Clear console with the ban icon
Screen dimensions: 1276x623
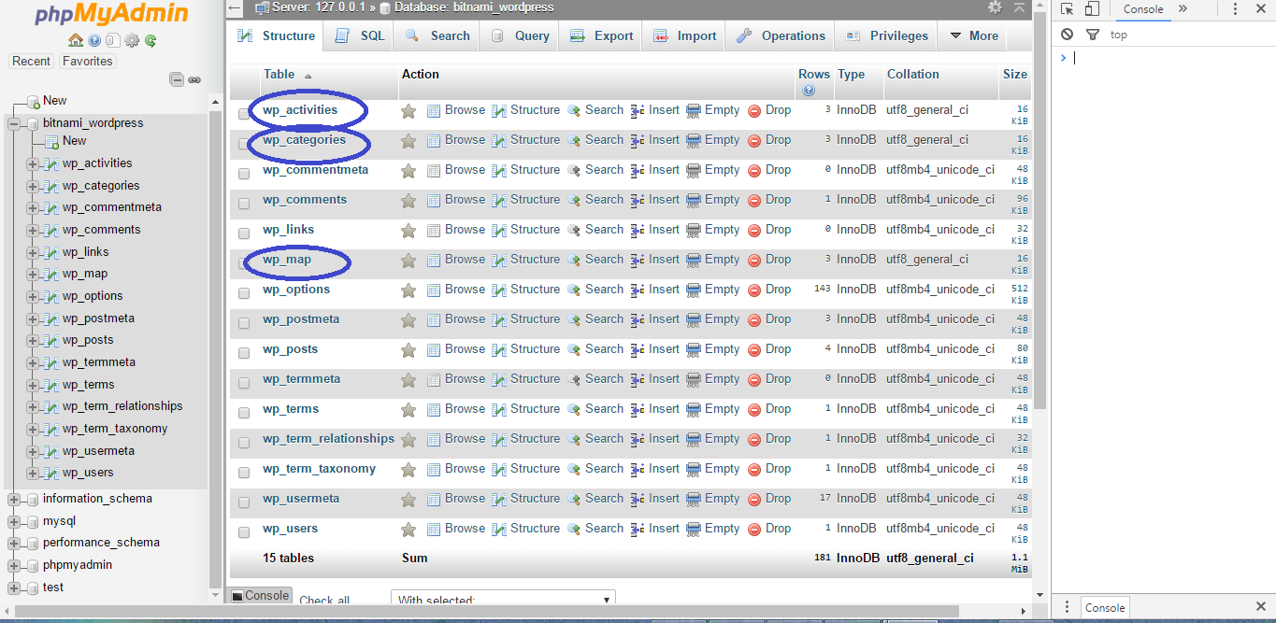[x=1068, y=35]
